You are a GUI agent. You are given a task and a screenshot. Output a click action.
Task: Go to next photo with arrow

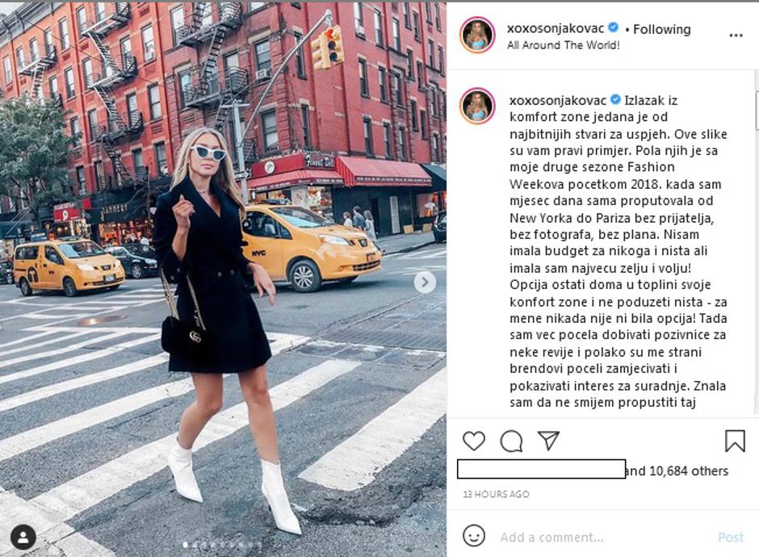[x=425, y=282]
